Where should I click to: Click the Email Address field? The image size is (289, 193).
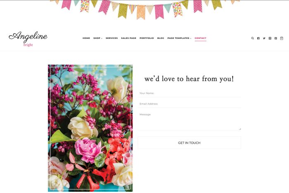coord(189,104)
